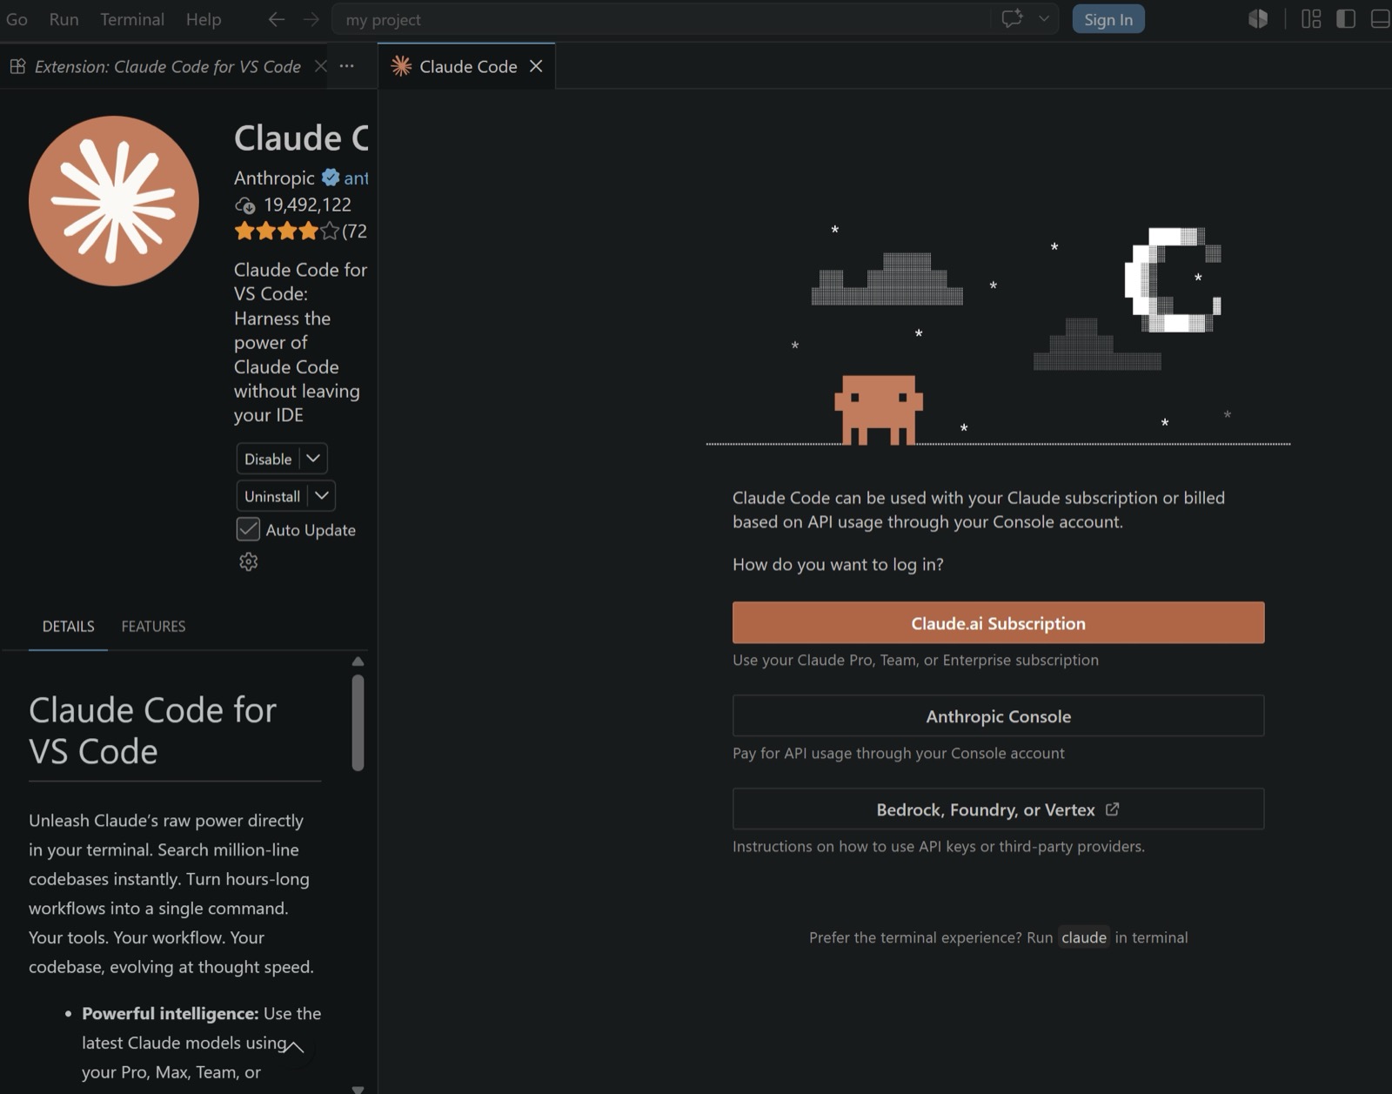The width and height of the screenshot is (1392, 1094).
Task: Choose the Anthropic Console login option
Action: [x=998, y=716]
